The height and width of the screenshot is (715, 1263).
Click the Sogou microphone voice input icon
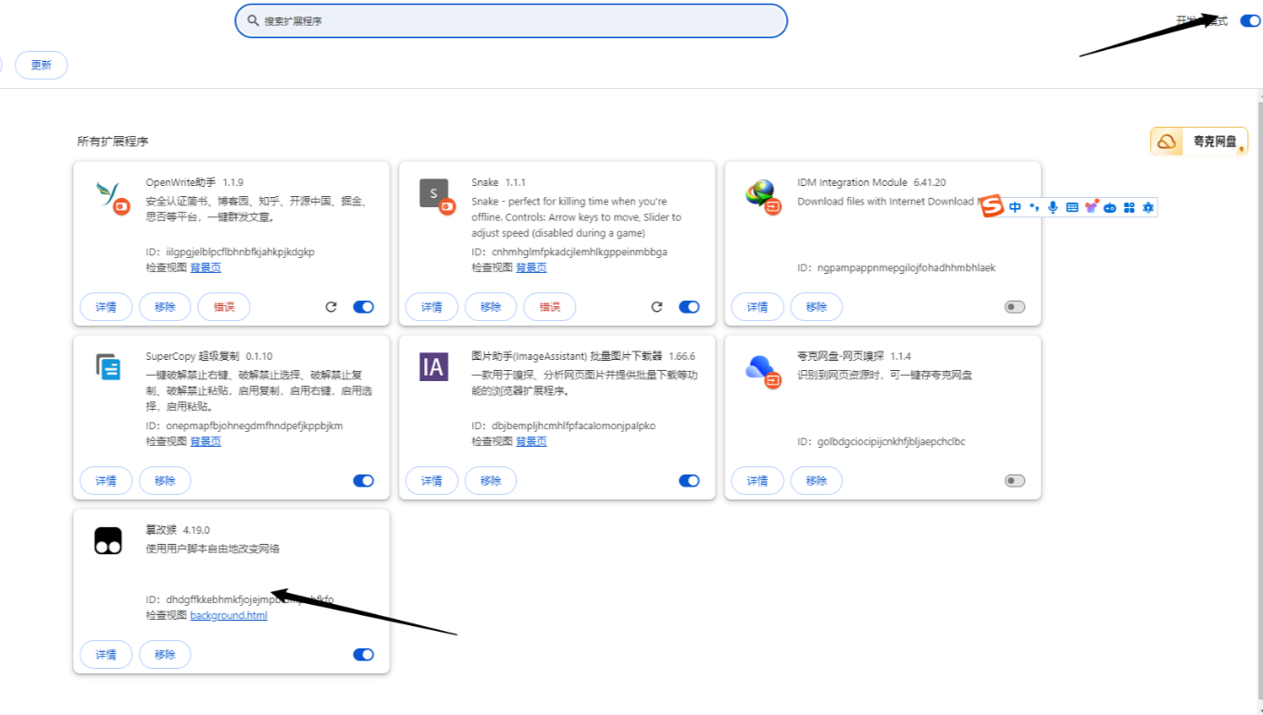point(1053,207)
